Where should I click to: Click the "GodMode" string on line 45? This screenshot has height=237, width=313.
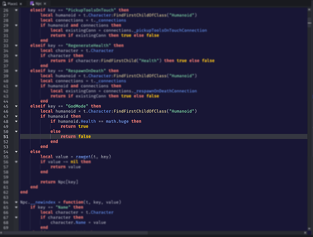click(77, 106)
